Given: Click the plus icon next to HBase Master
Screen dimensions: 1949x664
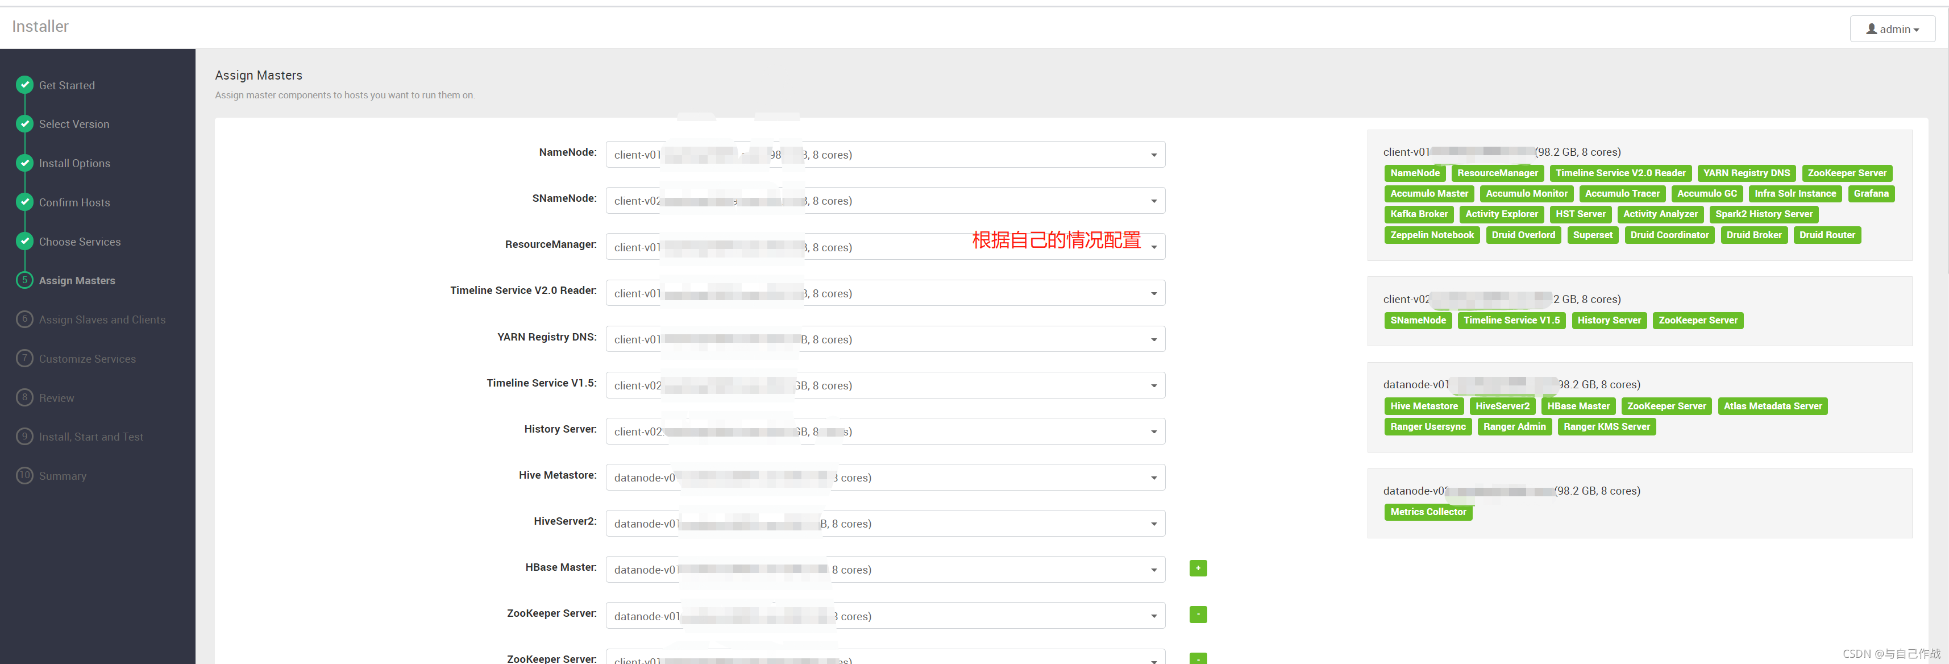Looking at the screenshot, I should pos(1198,568).
